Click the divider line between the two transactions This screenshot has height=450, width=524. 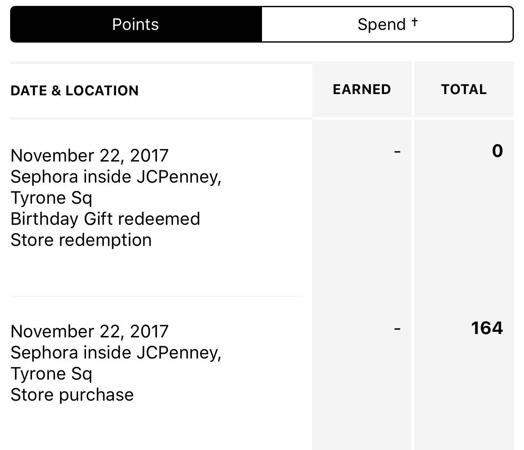156,296
